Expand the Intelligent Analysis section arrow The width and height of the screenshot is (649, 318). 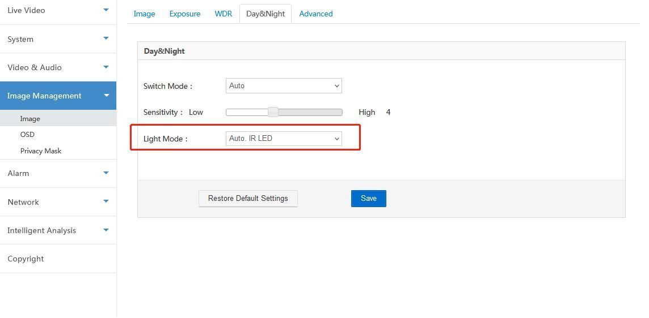tap(106, 230)
